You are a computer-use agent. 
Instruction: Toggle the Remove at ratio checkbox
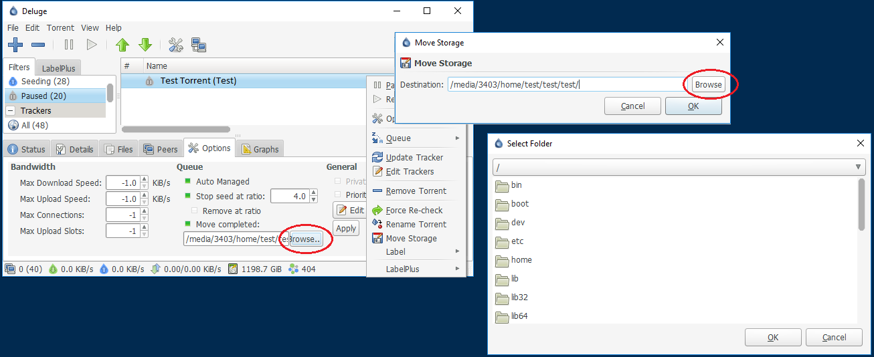(195, 211)
